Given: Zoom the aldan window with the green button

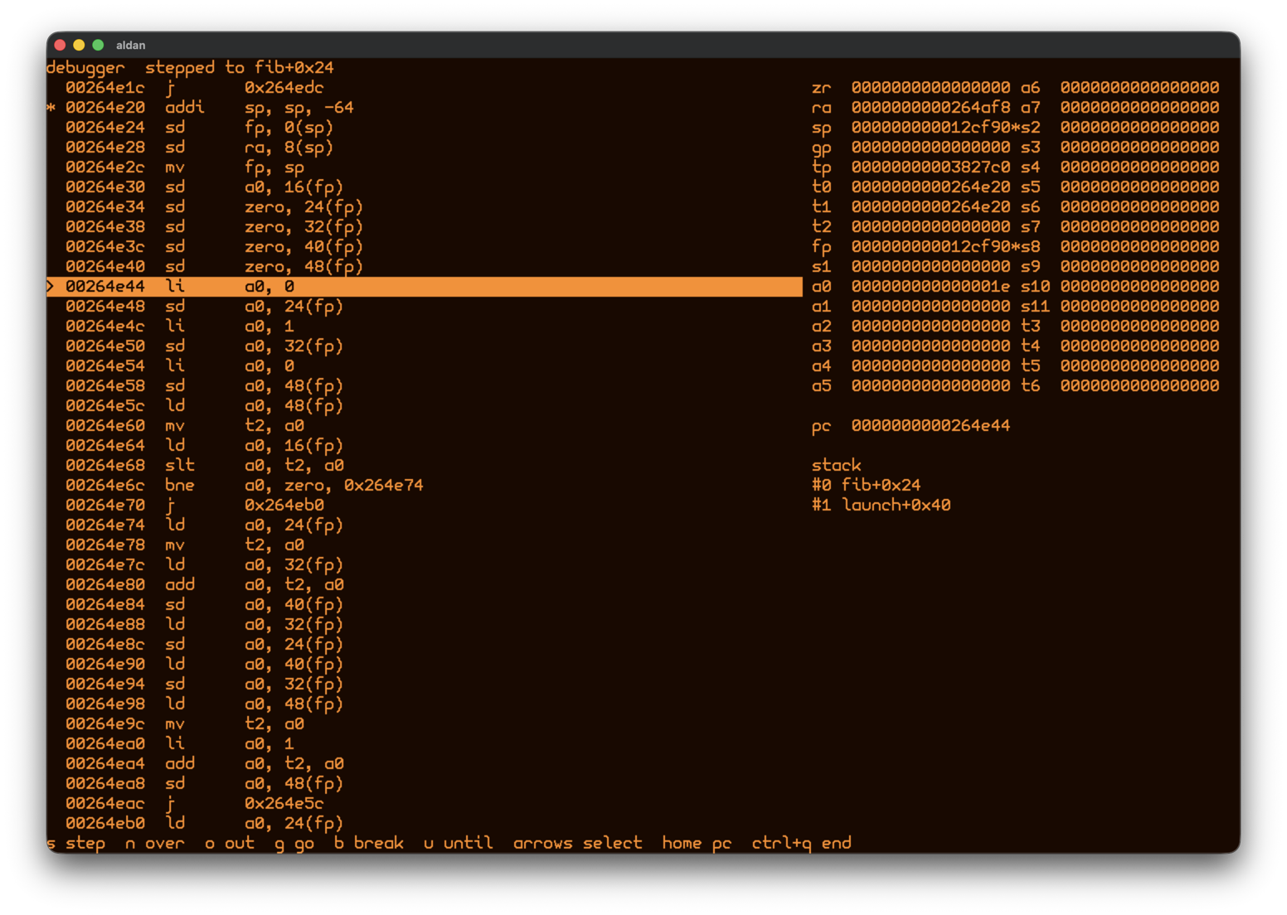Looking at the screenshot, I should click(98, 45).
